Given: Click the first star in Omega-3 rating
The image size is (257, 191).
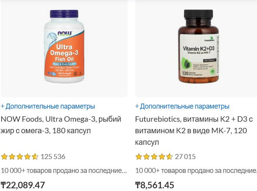Looking at the screenshot, I should [4, 157].
